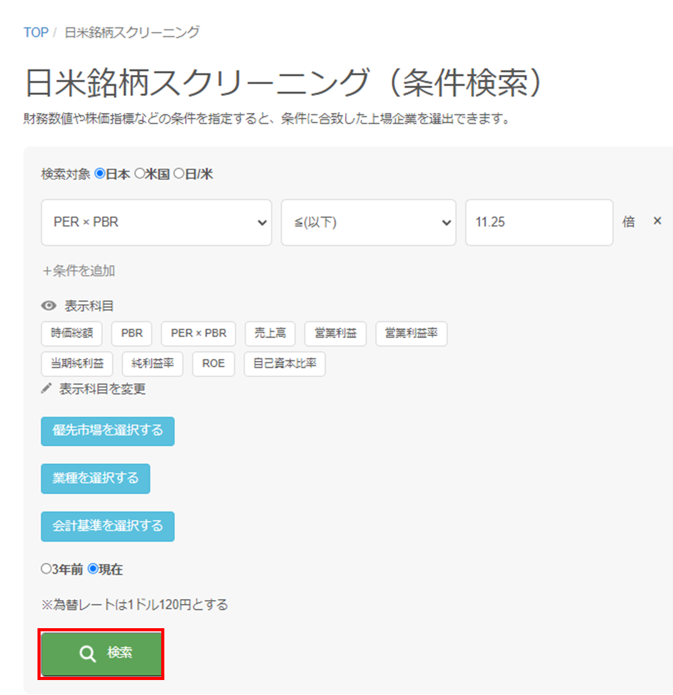Image resolution: width=673 pixels, height=695 pixels.
Task: Click the 時価総額 display item tag
Action: click(x=72, y=333)
